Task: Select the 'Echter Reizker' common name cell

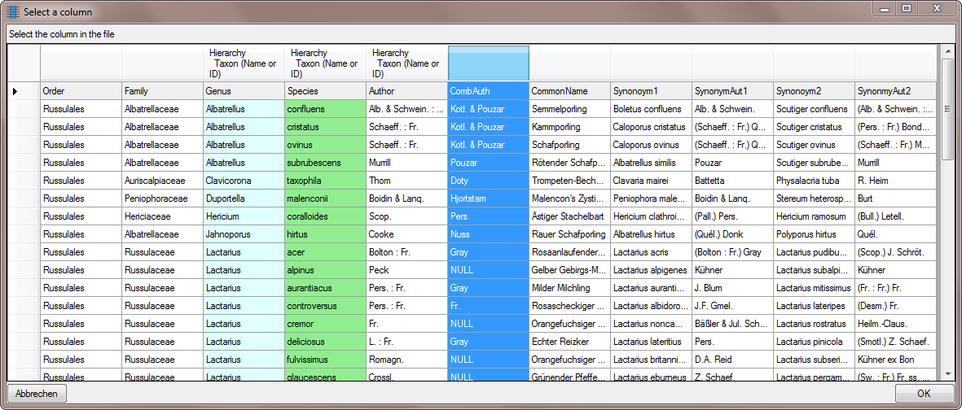Action: (569, 342)
